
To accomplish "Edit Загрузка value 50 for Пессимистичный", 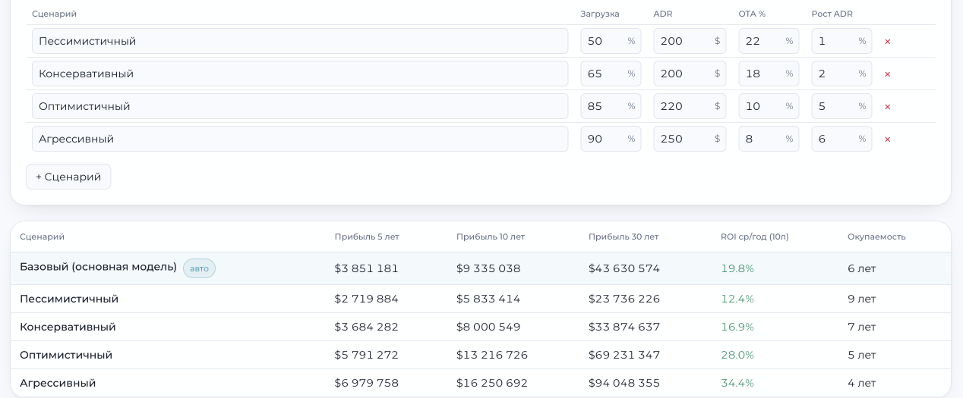I will 611,41.
